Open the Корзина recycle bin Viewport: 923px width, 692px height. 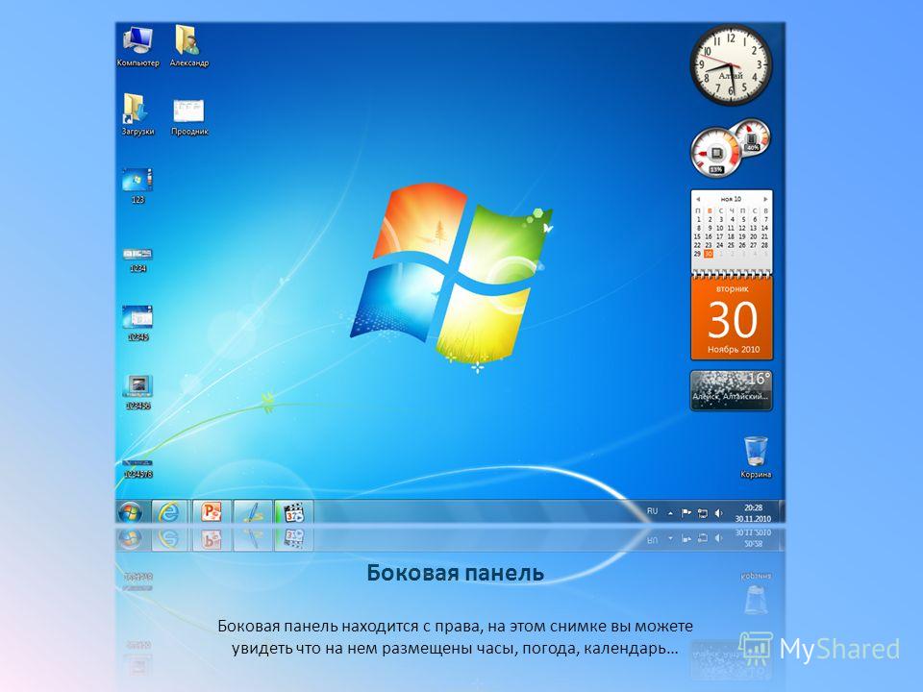pyautogui.click(x=756, y=457)
